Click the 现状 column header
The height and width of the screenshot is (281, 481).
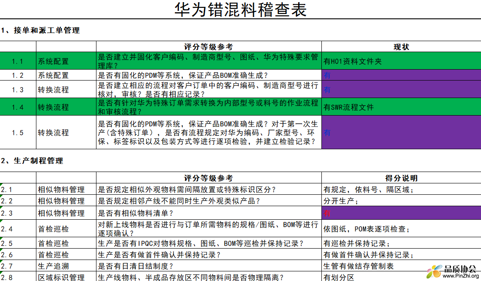pos(401,47)
